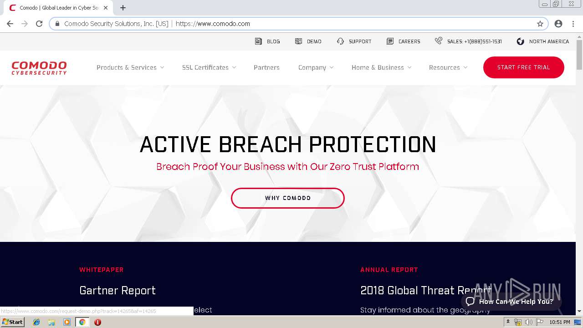
Task: Bookmark this page with the star icon
Action: (540, 24)
